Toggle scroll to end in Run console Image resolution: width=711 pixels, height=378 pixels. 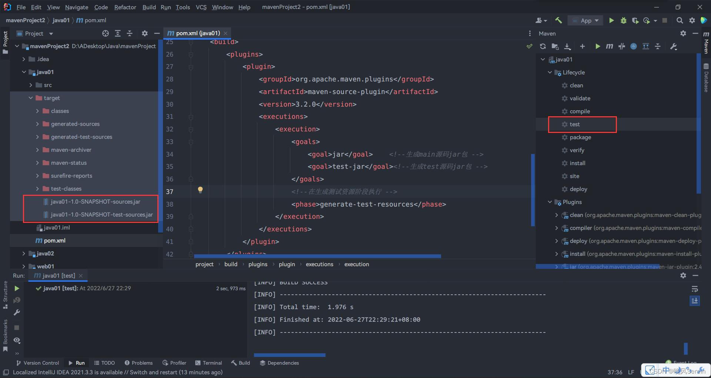(x=694, y=301)
